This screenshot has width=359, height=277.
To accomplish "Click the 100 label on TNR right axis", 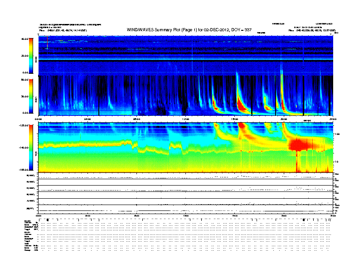I will 337,134.
